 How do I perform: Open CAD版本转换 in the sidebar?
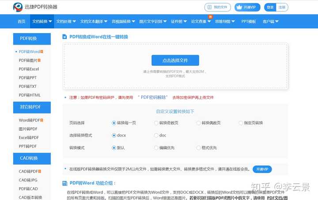click(x=30, y=197)
